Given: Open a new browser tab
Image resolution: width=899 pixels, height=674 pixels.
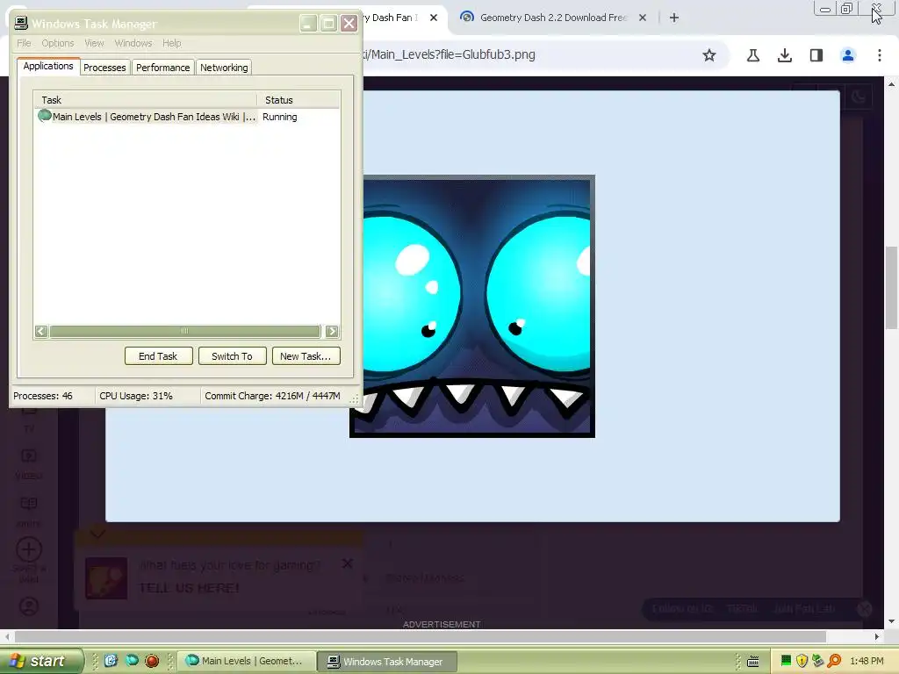Looking at the screenshot, I should pos(674,18).
